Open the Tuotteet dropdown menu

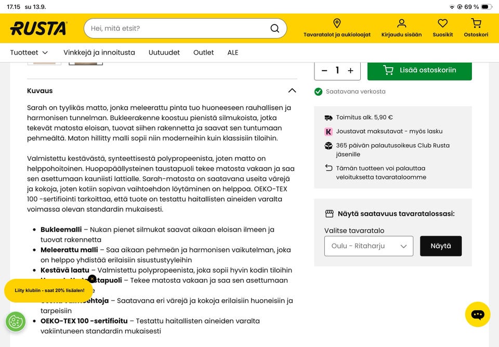point(29,53)
